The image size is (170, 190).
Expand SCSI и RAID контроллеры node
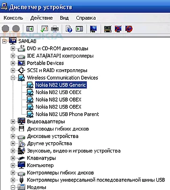[x=13, y=71]
